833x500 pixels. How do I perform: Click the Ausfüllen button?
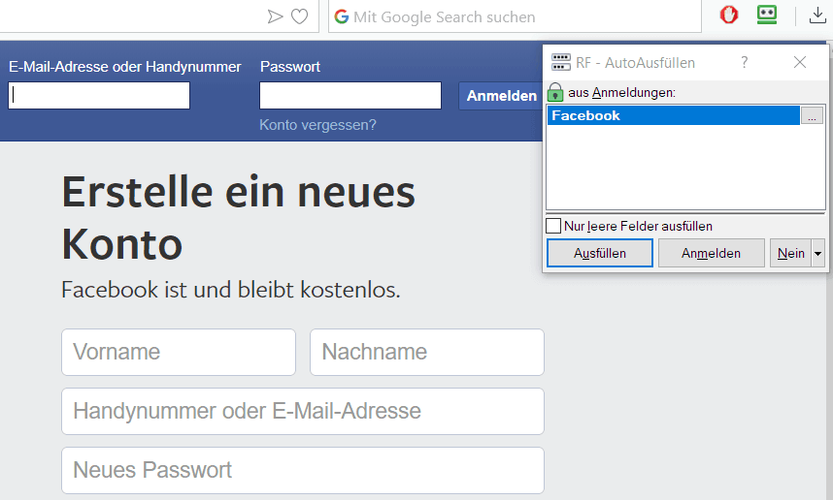(600, 253)
